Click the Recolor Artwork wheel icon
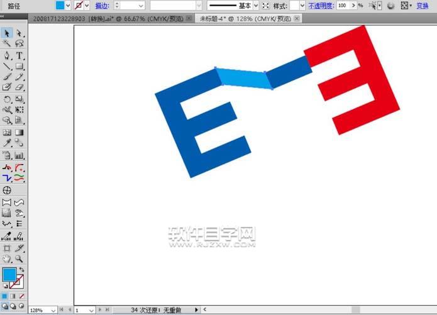 (x=390, y=6)
